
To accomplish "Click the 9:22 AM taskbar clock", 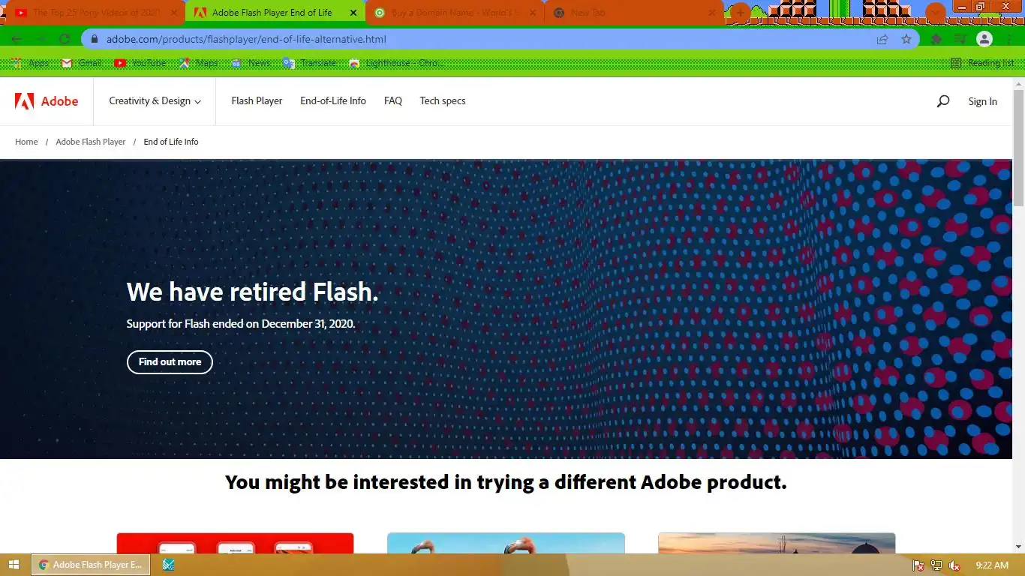I will (x=992, y=565).
